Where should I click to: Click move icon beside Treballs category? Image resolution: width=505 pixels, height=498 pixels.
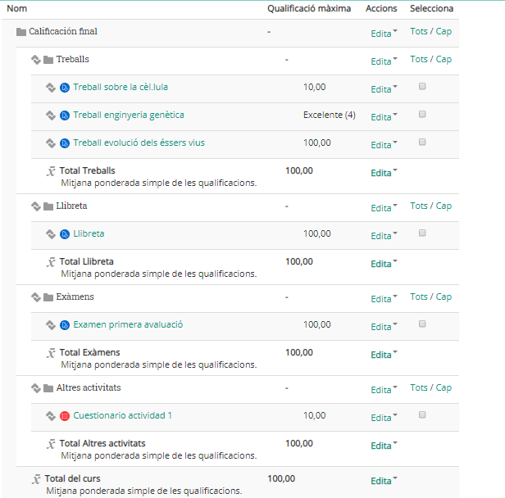click(x=36, y=60)
